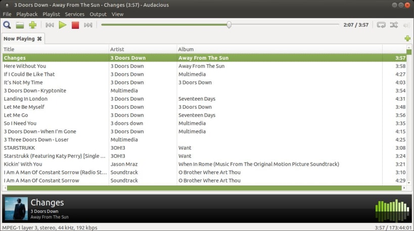Viewport: 414px width, 231px height.
Task: Open the Services menu
Action: pos(75,14)
